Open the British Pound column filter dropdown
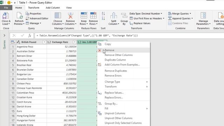 click(x=44, y=42)
